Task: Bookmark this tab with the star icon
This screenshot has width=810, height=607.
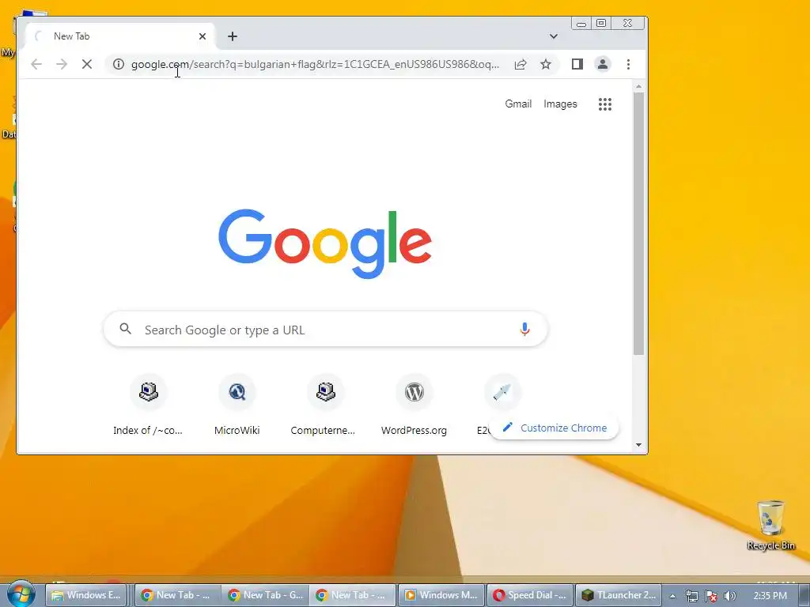Action: [x=546, y=64]
